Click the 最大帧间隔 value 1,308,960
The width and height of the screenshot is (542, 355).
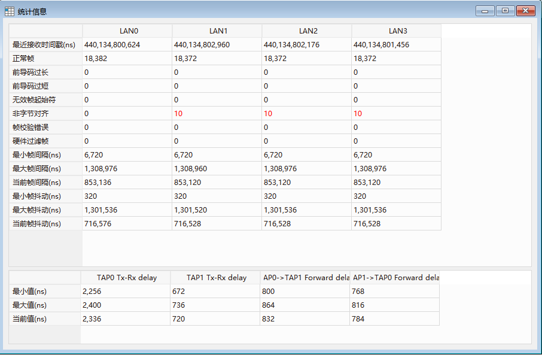[217, 168]
